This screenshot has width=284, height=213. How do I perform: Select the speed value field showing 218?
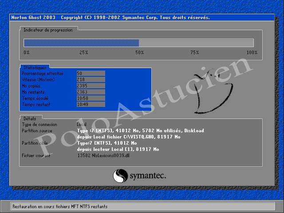click(91, 79)
